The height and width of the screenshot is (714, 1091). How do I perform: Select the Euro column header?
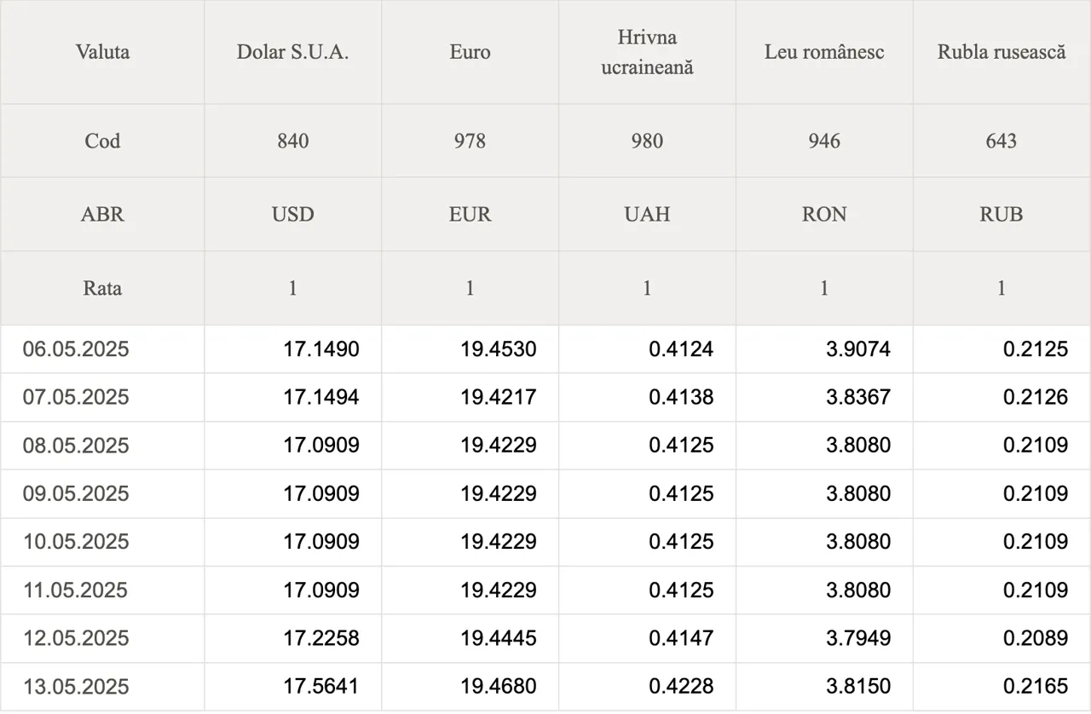[470, 52]
